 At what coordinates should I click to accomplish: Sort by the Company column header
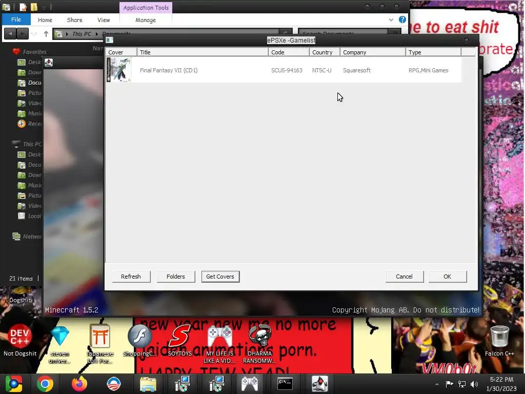click(373, 52)
